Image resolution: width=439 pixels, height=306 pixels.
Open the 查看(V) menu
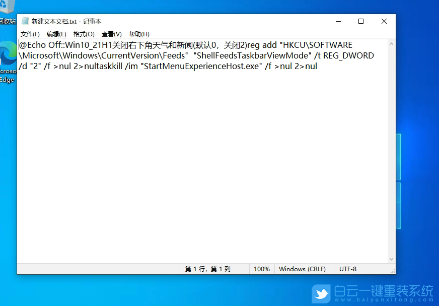tap(111, 34)
